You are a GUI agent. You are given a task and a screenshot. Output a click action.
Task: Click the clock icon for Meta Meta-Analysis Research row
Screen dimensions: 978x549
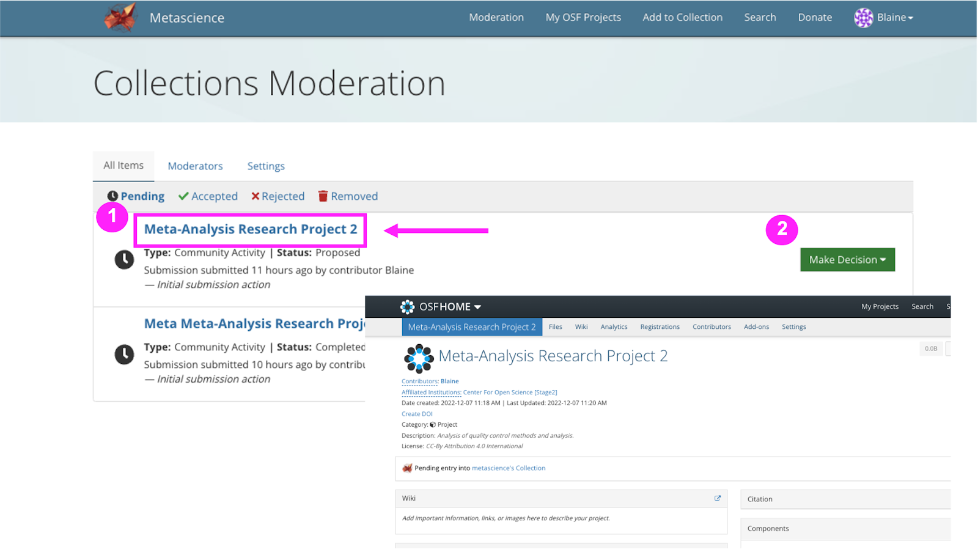point(124,355)
